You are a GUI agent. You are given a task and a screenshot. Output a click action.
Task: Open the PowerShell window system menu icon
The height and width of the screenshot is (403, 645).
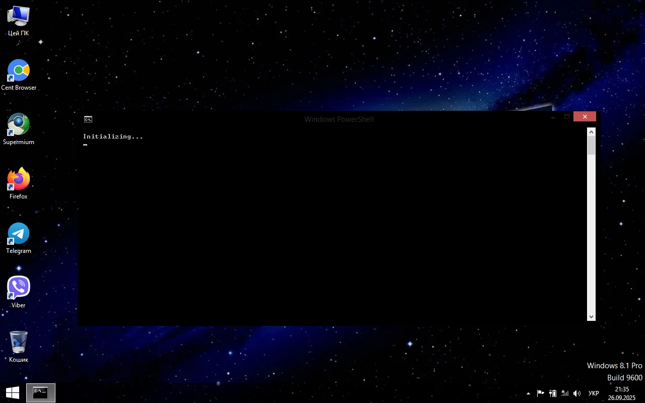[x=88, y=119]
